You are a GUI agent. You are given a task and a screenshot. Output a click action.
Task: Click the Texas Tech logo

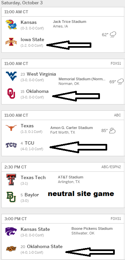click(x=11, y=180)
